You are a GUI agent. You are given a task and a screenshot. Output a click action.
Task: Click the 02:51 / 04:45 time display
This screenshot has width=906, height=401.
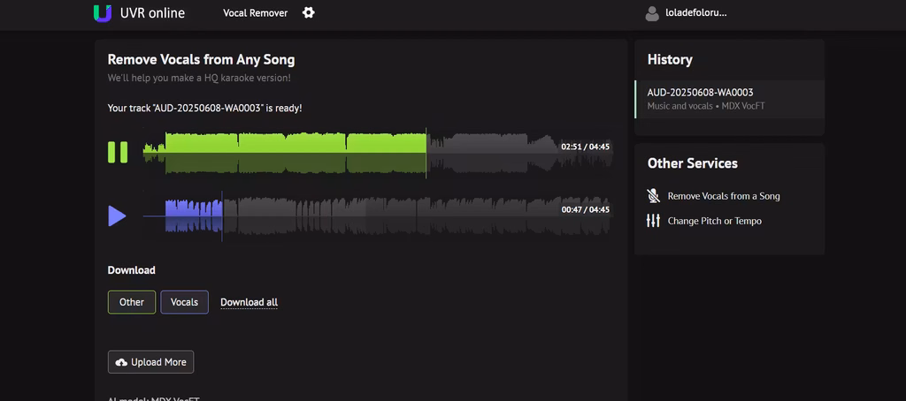coord(586,147)
